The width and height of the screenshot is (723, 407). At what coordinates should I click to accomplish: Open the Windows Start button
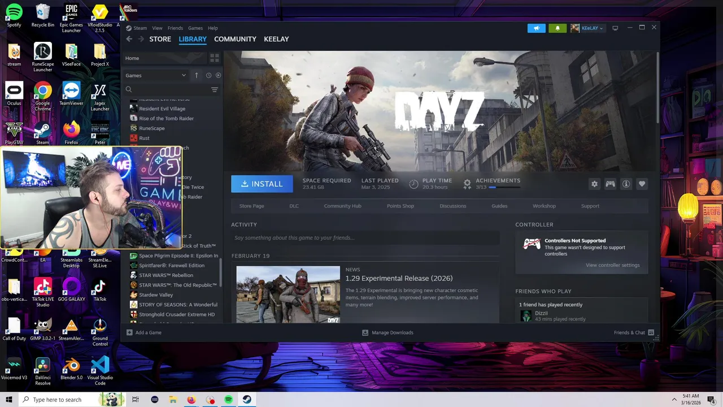click(9, 400)
